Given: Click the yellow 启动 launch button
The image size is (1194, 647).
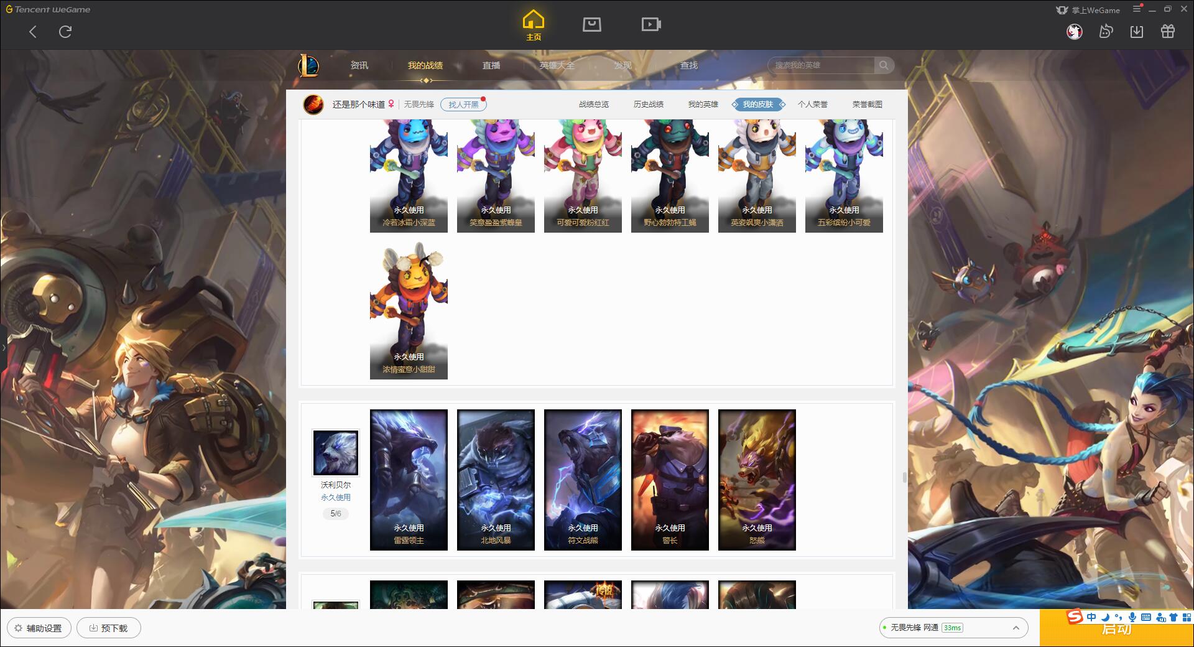Looking at the screenshot, I should (1116, 628).
